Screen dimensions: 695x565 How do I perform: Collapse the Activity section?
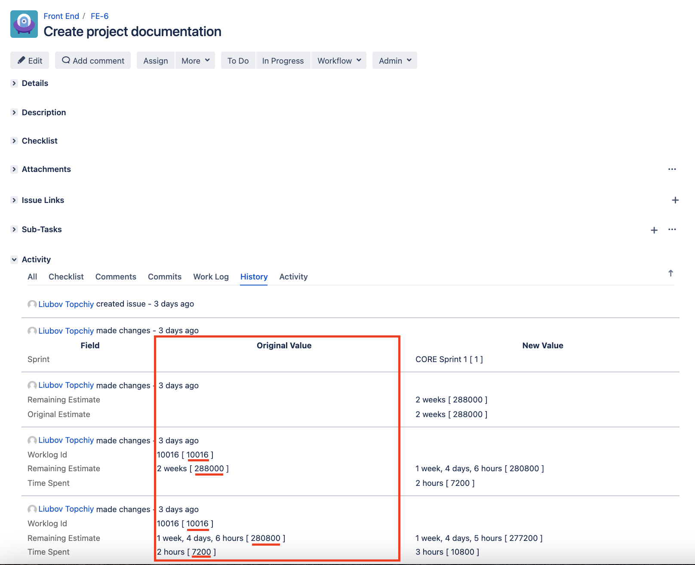(14, 260)
